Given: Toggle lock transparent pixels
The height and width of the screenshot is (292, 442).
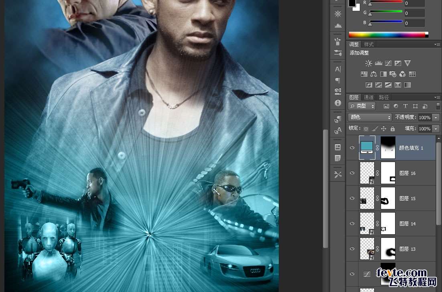Looking at the screenshot, I should [366, 129].
